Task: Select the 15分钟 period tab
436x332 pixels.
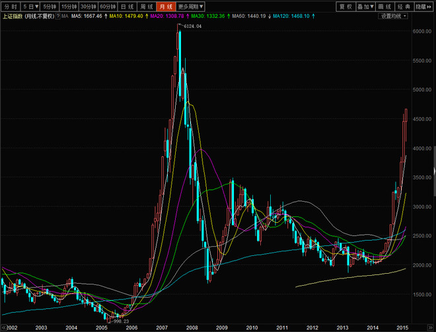Action: tap(69, 7)
